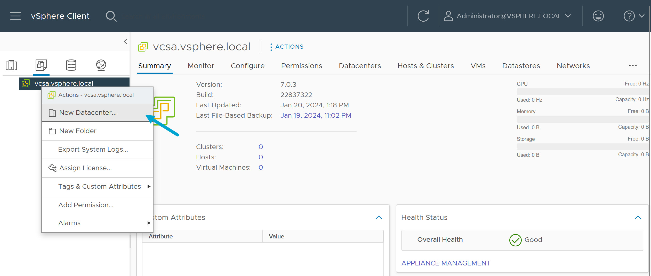Open APPLIANCE MANAGEMENT
This screenshot has width=651, height=276.
[x=446, y=263]
